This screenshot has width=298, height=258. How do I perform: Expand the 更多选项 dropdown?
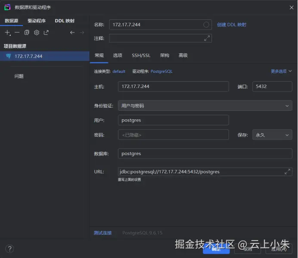[281, 71]
